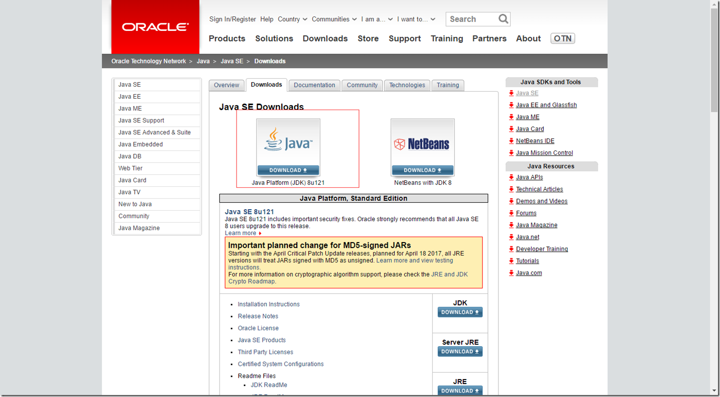Image resolution: width=720 pixels, height=397 pixels.
Task: Open JRE and JDK Crypto Roadmap link
Action: pyautogui.click(x=348, y=278)
